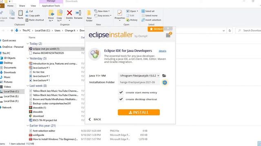Select Local Disk (E:) in navigation pane

click(11, 96)
